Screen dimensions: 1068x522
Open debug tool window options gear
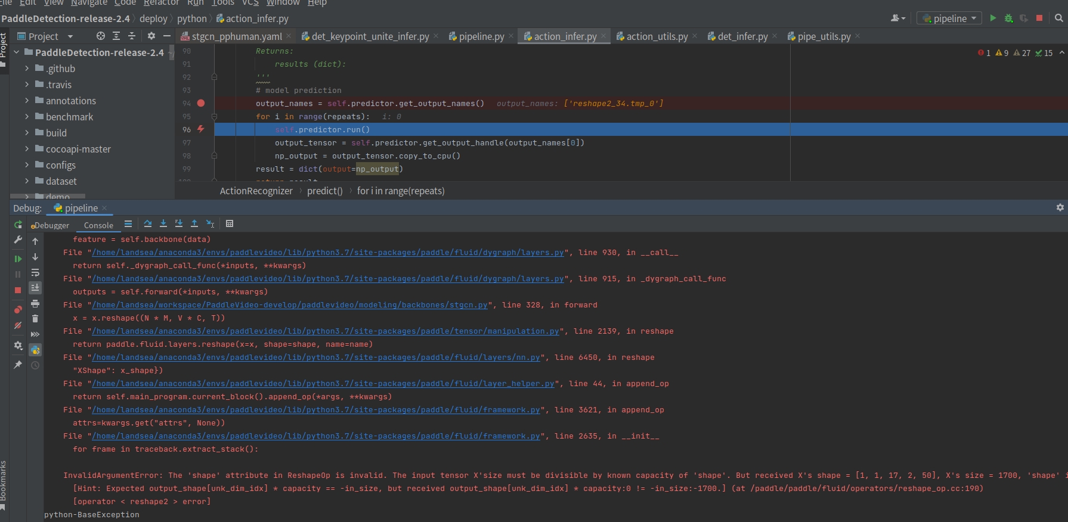pyautogui.click(x=1060, y=207)
